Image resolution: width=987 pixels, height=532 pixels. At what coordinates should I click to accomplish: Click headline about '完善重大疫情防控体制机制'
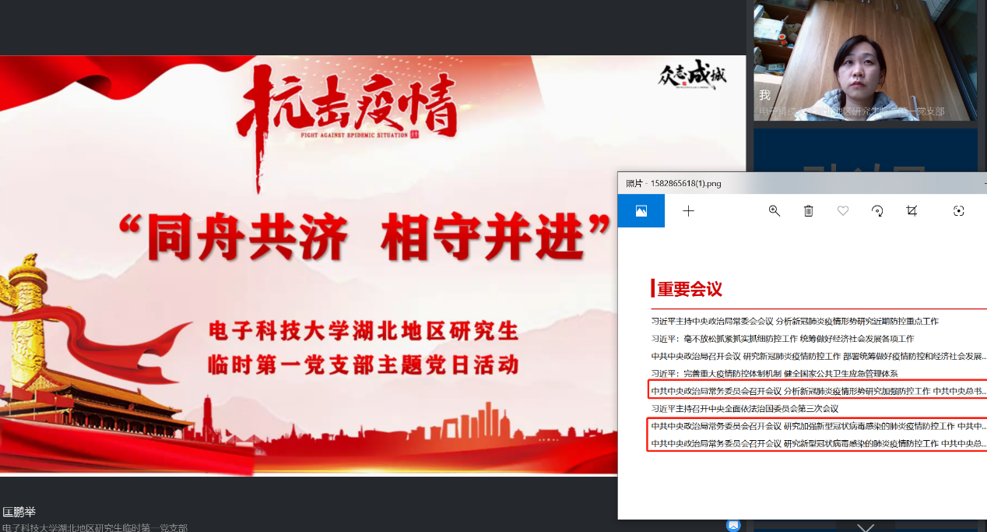tap(774, 374)
